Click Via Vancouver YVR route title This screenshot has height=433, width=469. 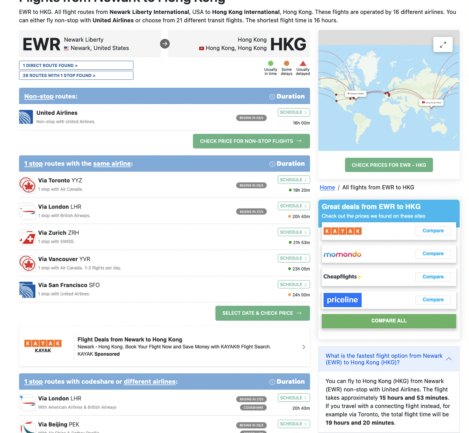(x=64, y=259)
